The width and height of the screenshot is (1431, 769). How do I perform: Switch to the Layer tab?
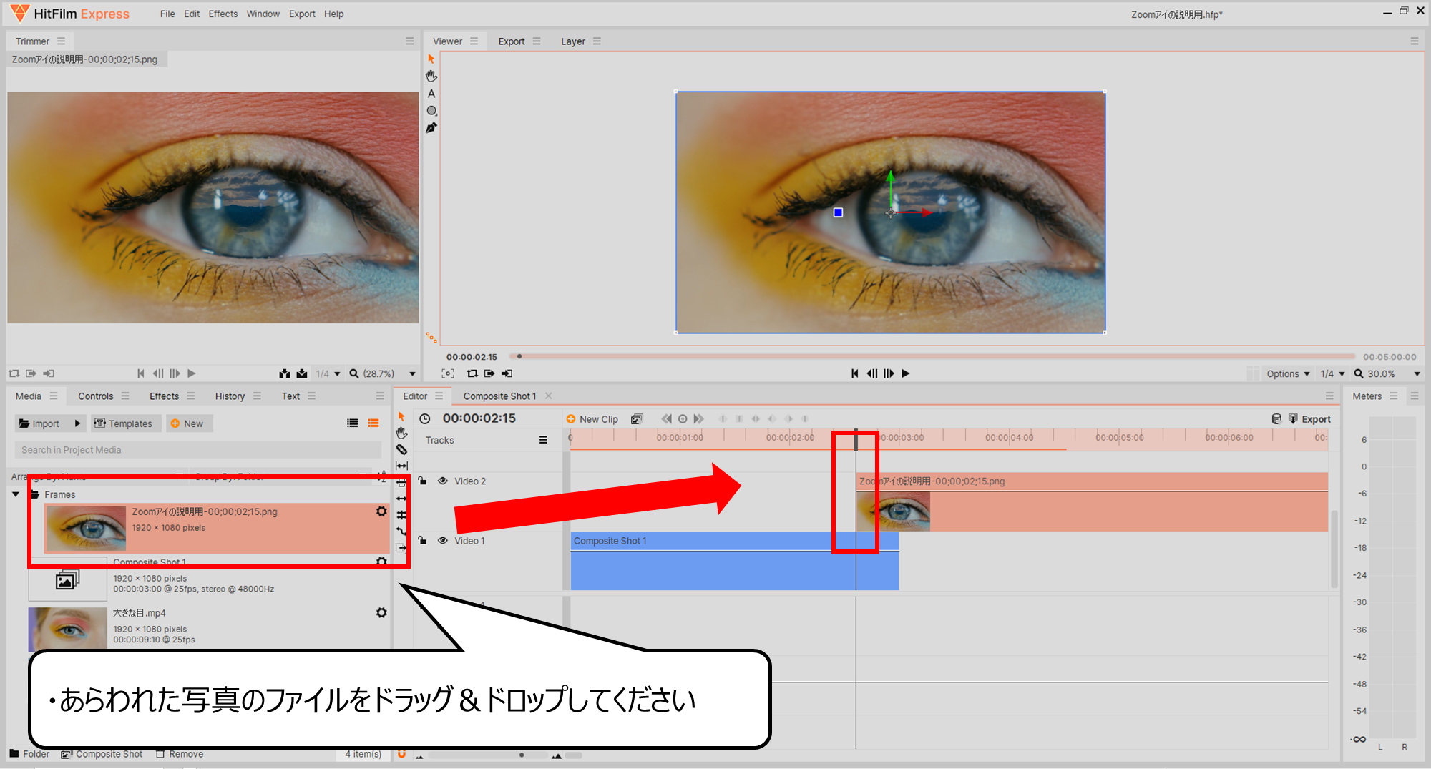tap(572, 41)
